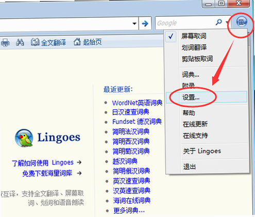The width and height of the screenshot is (255, 217).
Task: Click the blue go arrow button
Action: coord(145,23)
